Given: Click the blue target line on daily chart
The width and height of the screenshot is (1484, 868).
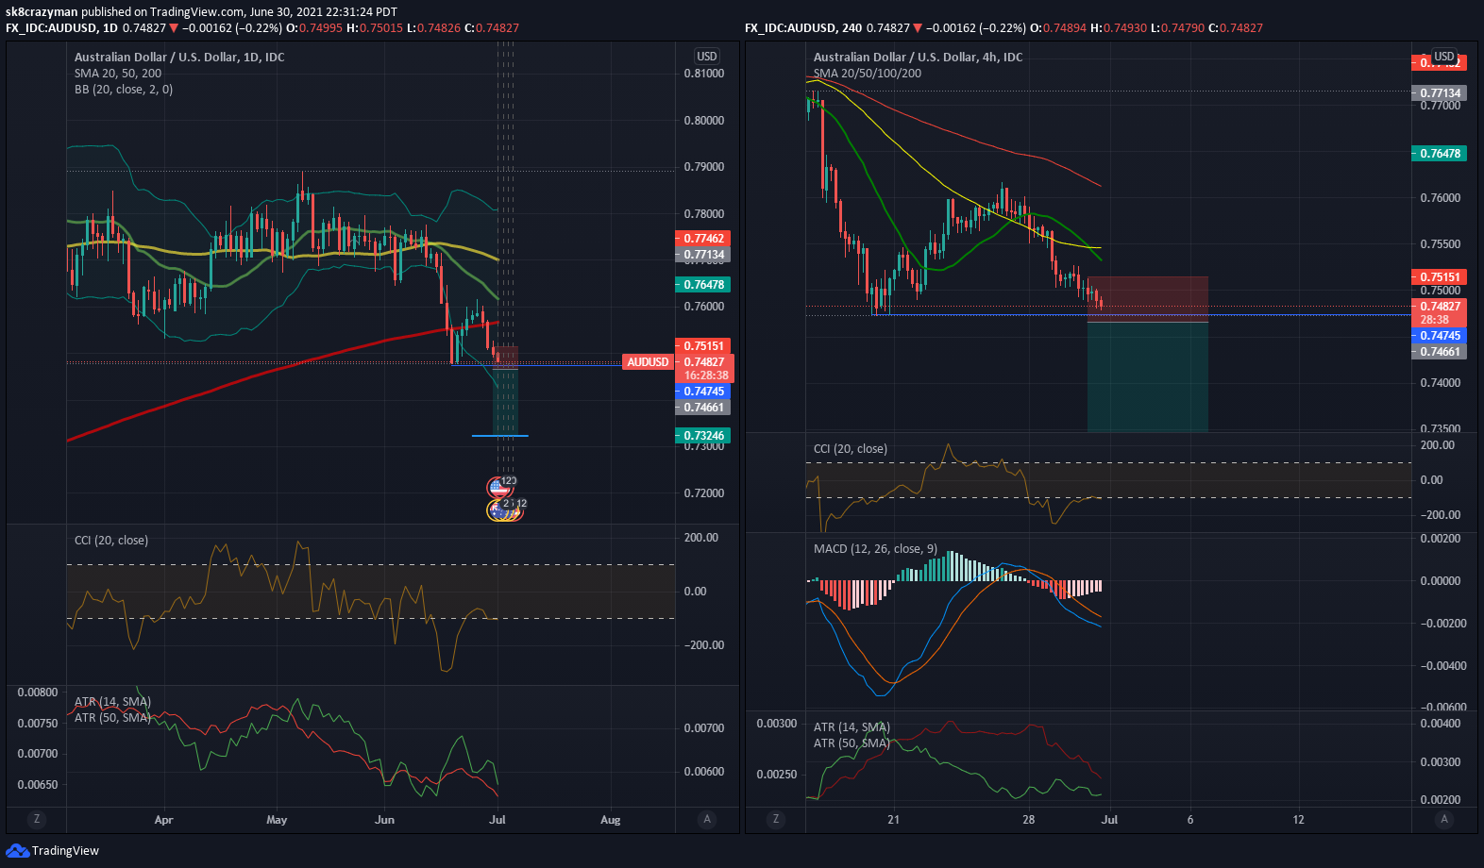Looking at the screenshot, I should click(x=499, y=436).
